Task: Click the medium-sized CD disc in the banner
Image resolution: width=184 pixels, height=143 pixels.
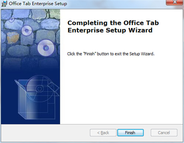Action: pos(26,30)
